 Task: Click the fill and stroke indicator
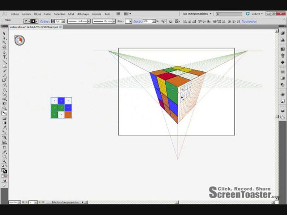click(4, 171)
